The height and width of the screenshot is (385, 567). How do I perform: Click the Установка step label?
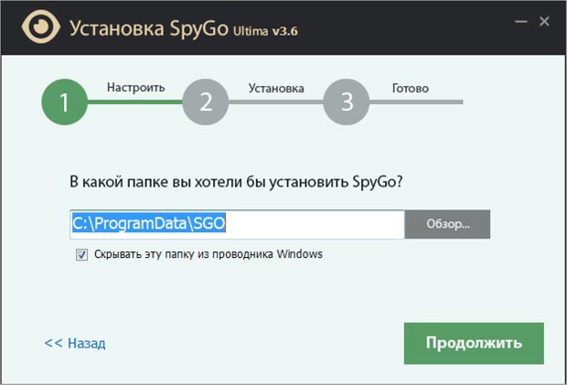[276, 88]
